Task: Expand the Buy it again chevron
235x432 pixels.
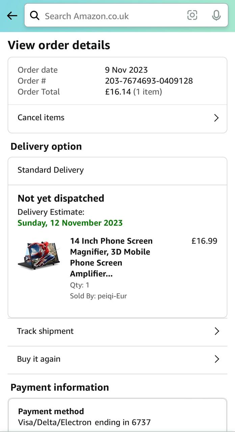Action: pos(217,359)
